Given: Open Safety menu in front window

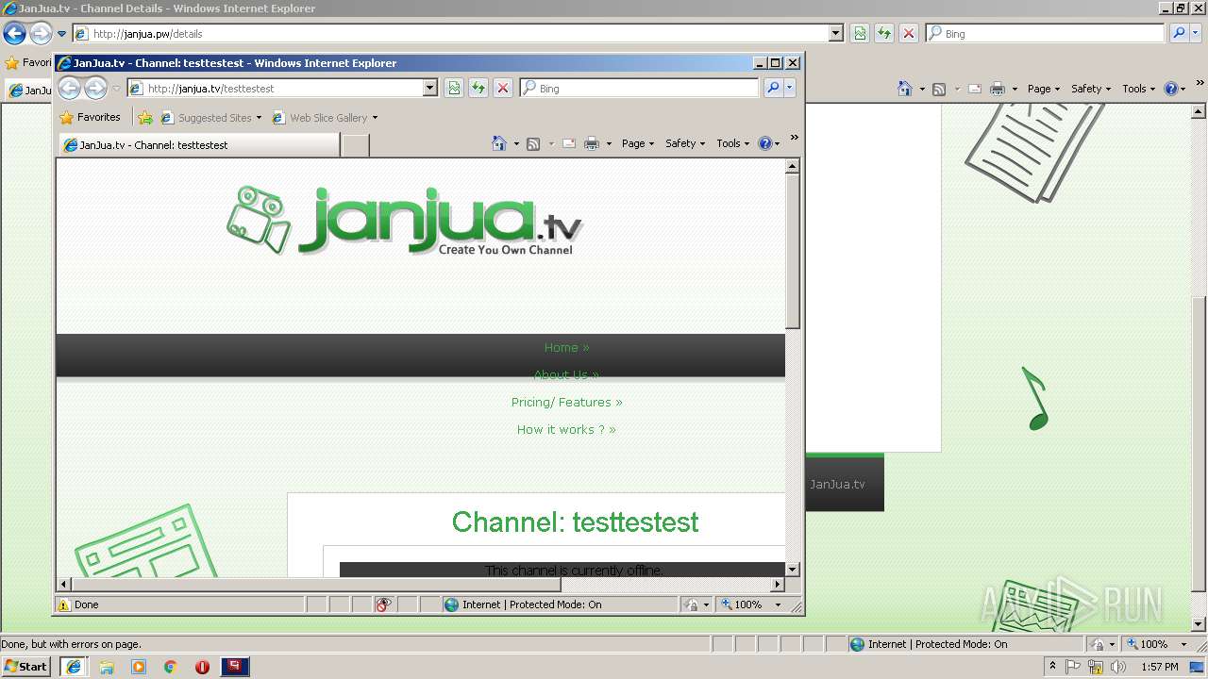Looking at the screenshot, I should pos(685,143).
